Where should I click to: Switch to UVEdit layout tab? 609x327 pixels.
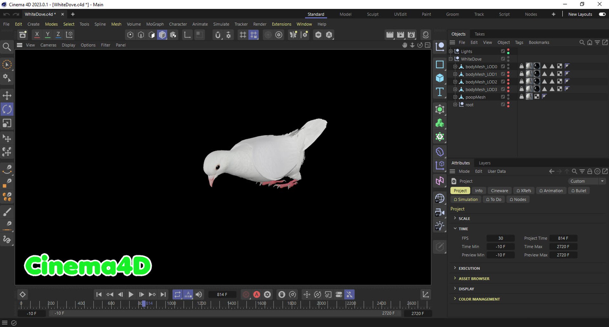400,14
